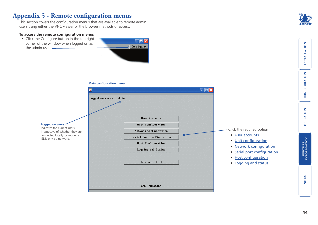Select the Network Configuration button

tap(151, 131)
